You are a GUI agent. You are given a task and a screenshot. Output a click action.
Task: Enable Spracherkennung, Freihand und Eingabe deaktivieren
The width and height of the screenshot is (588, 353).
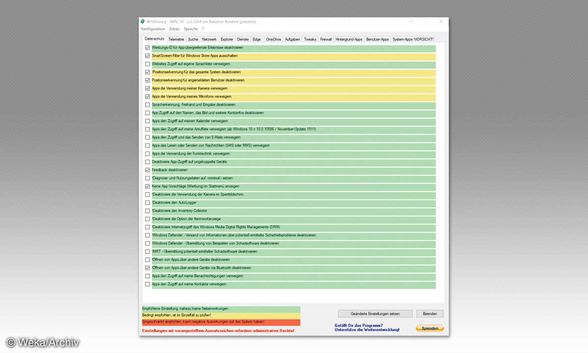tap(147, 105)
